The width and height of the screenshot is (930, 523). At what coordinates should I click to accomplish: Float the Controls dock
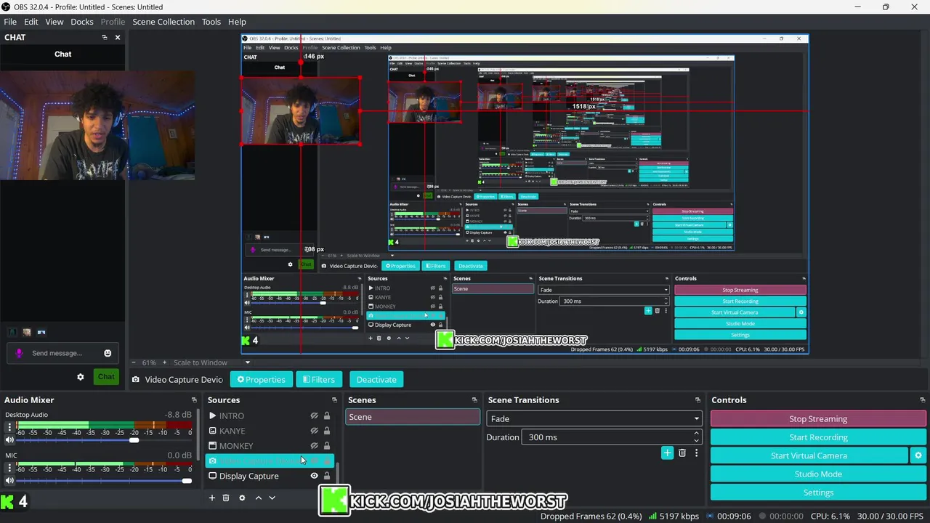[x=923, y=400]
